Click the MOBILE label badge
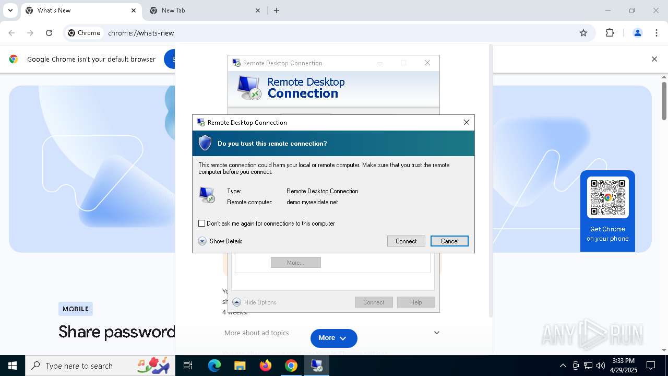Image resolution: width=668 pixels, height=376 pixels. (76, 309)
